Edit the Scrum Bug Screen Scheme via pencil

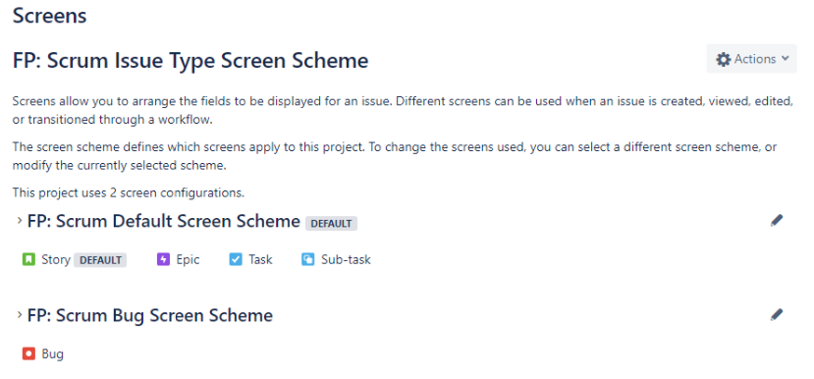tap(776, 314)
